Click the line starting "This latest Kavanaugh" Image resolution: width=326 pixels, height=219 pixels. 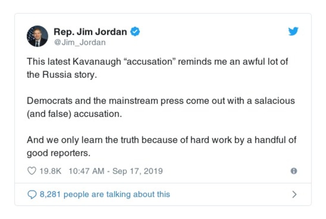pyautogui.click(x=160, y=62)
